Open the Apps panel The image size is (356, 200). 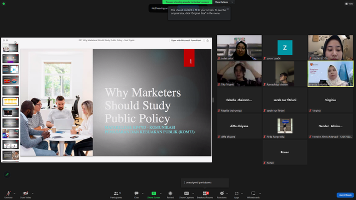click(236, 194)
